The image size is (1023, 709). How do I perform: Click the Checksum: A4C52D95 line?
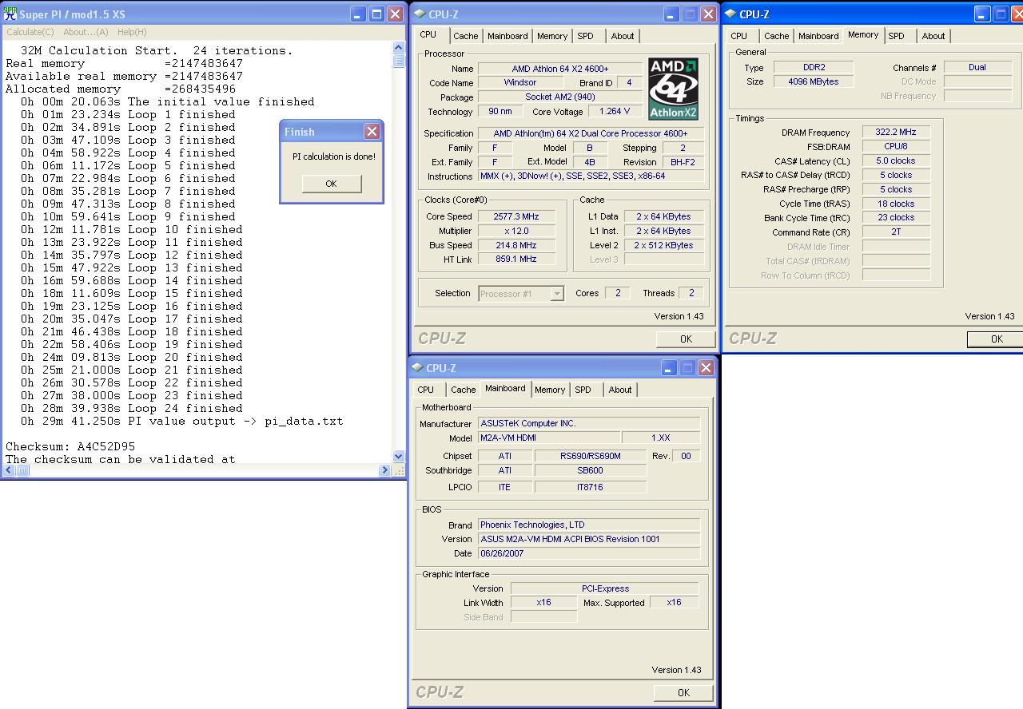coord(70,446)
